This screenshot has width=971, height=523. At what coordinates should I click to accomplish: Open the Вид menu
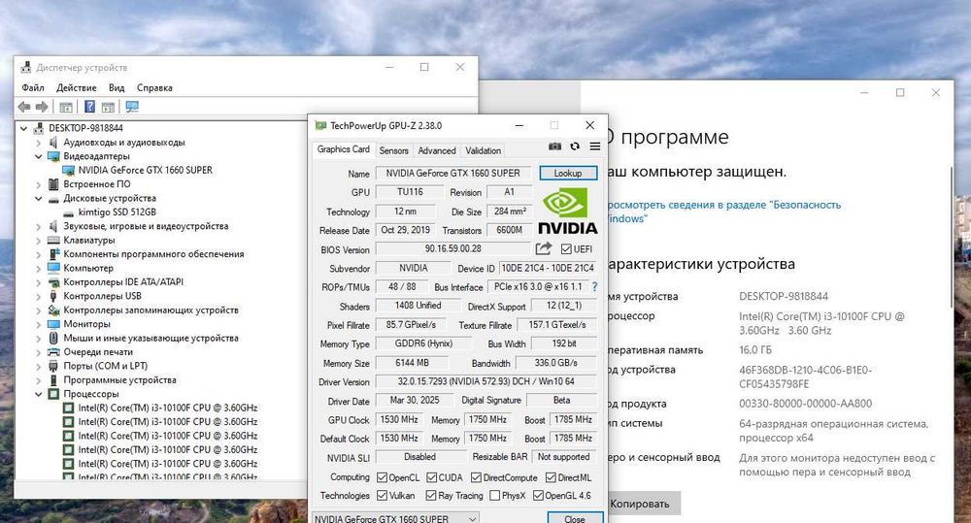tap(117, 88)
